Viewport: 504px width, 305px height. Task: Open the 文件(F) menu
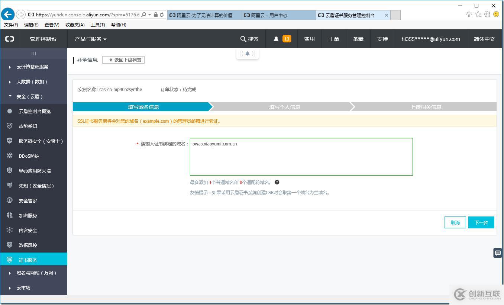(11, 25)
